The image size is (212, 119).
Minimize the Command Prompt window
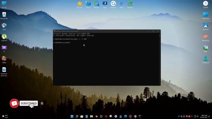pos(148,31)
